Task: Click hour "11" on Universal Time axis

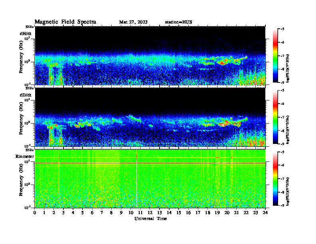Action: [140, 213]
